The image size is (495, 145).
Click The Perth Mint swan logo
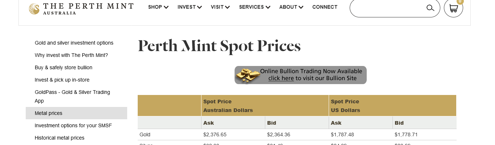coord(34,9)
